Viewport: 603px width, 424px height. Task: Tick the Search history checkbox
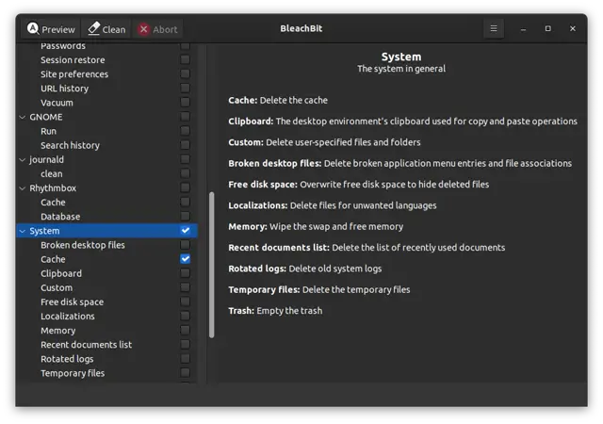tap(186, 145)
